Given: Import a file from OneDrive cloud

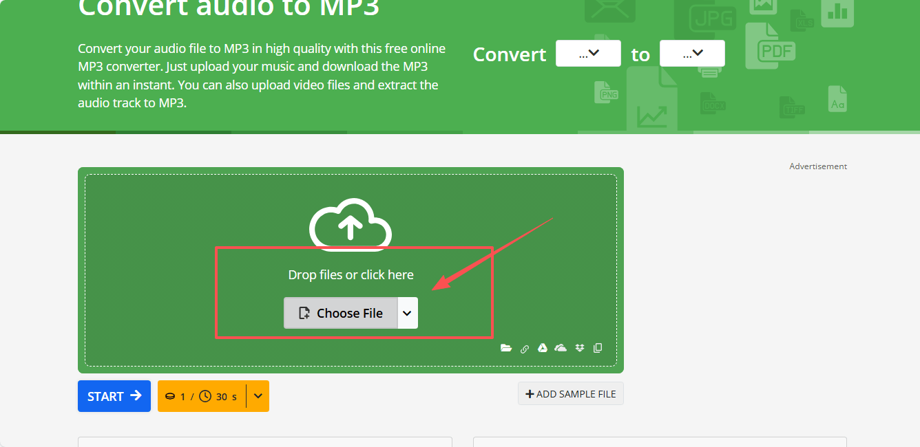Looking at the screenshot, I should tap(561, 348).
